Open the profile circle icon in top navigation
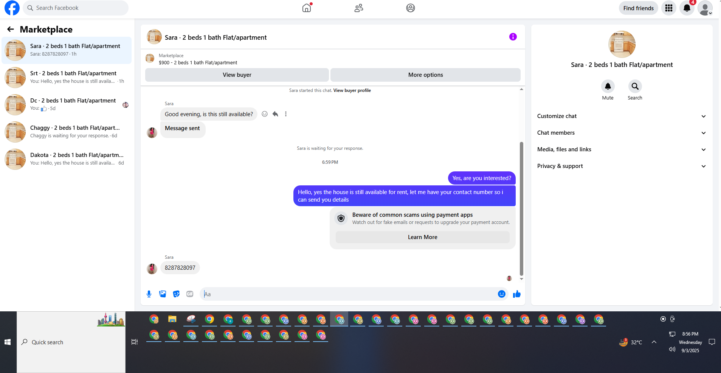This screenshot has height=373, width=721. click(x=411, y=8)
